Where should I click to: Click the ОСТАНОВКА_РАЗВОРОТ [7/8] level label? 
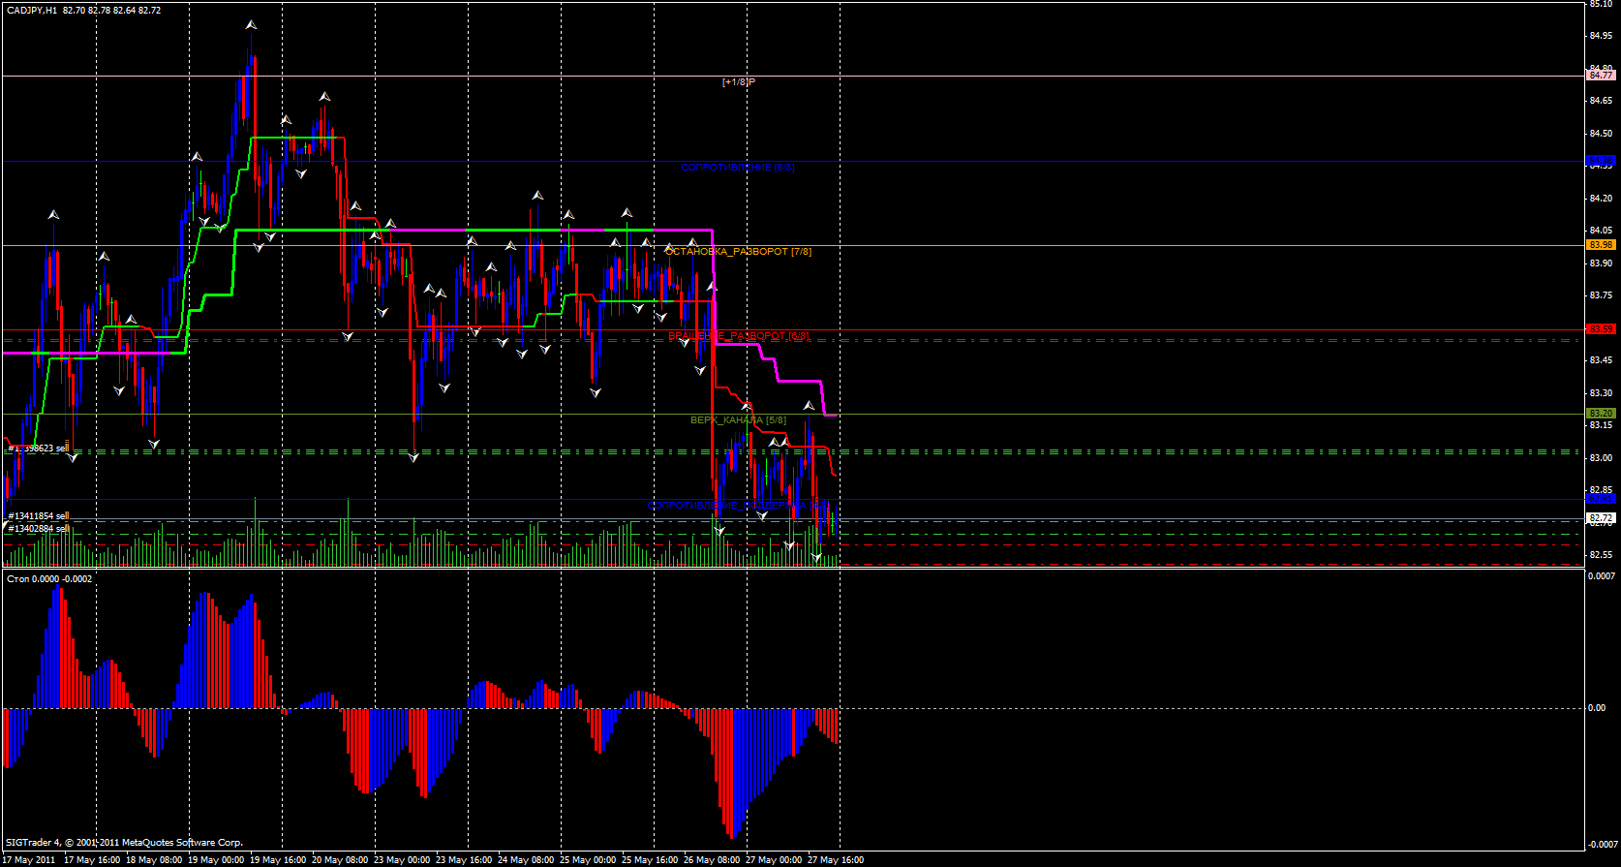[x=738, y=252]
